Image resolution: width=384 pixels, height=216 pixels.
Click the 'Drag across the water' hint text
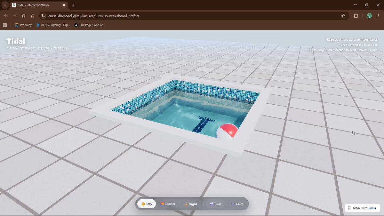click(352, 40)
